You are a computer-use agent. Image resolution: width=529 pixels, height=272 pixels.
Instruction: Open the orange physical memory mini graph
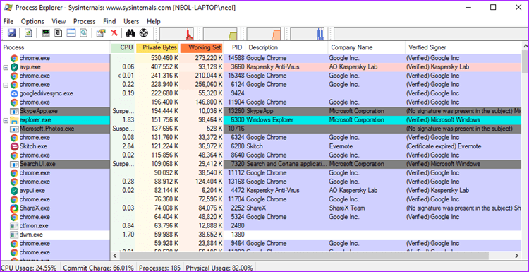click(x=264, y=34)
